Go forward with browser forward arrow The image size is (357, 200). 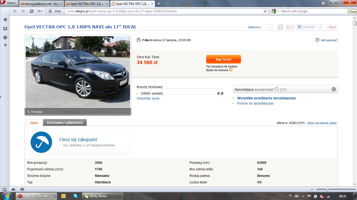click(23, 11)
